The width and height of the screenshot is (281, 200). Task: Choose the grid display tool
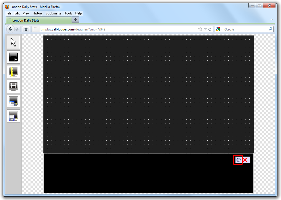(13, 86)
